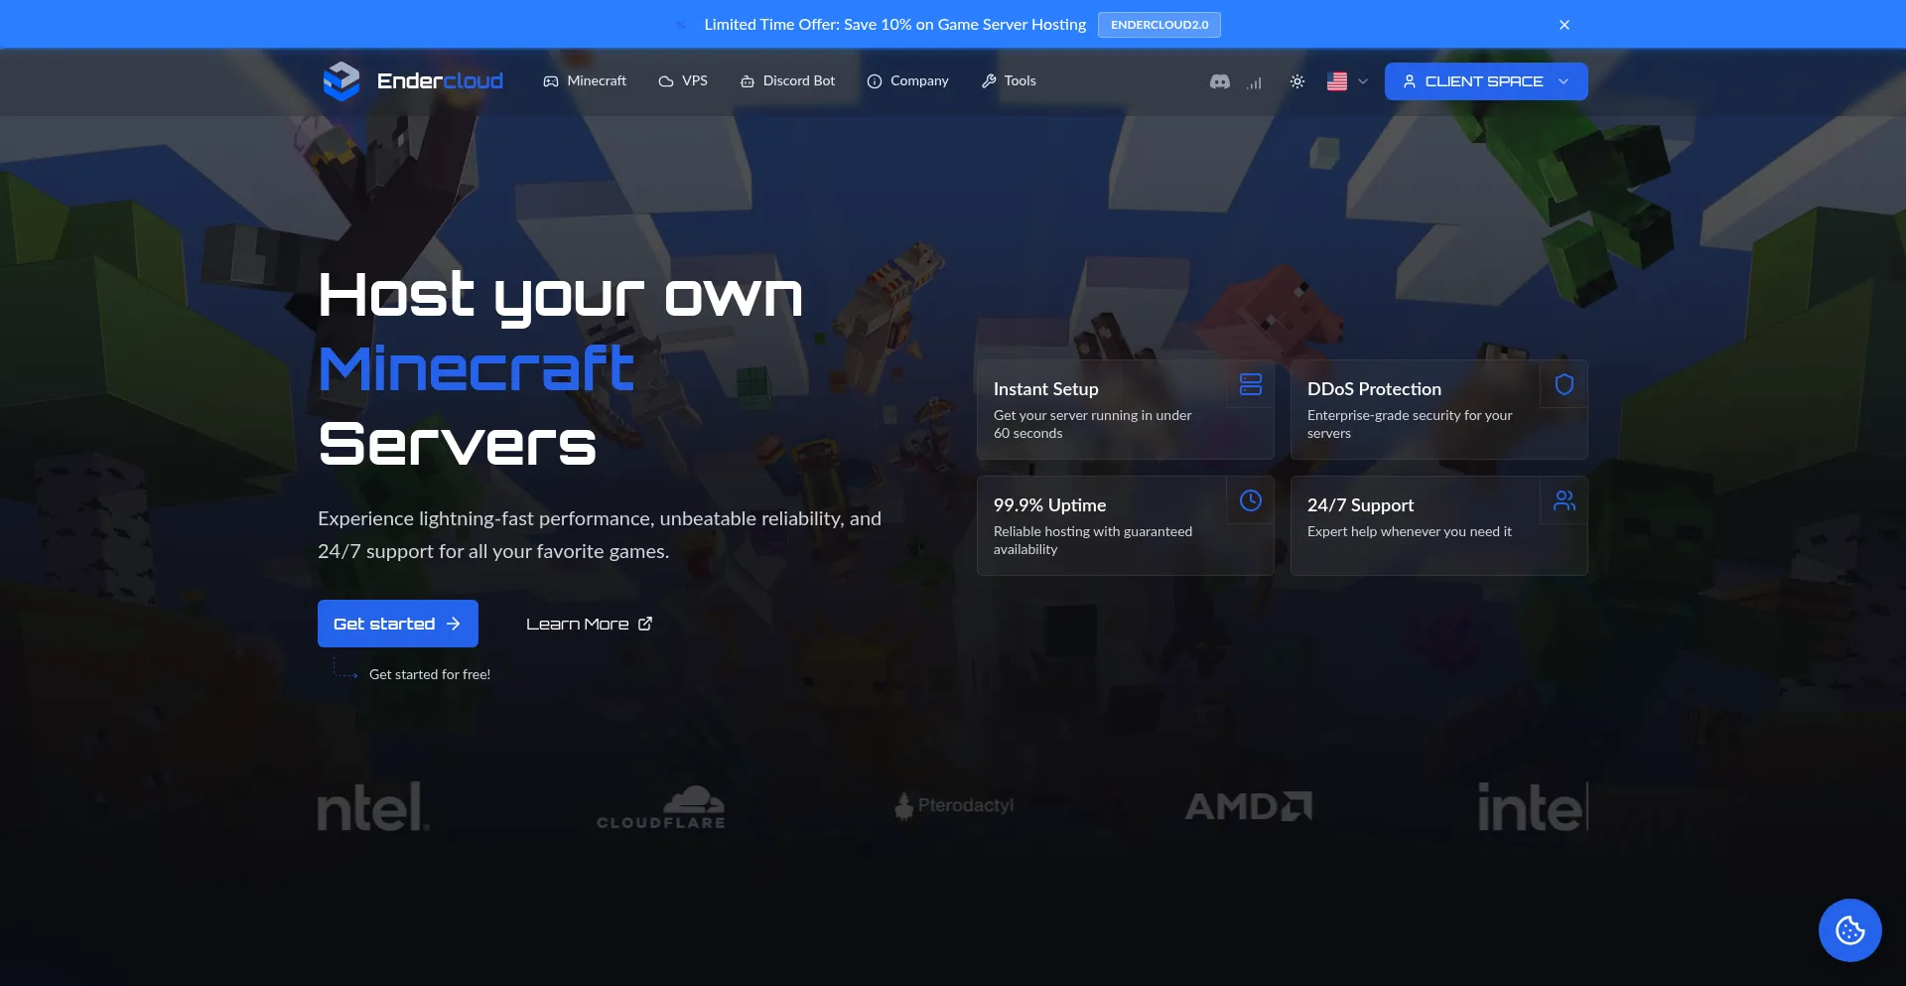Viewport: 1906px width, 986px height.
Task: Check the network status bars icon
Action: tap(1255, 82)
